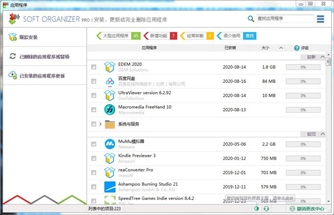Screen dimensions: 334x215
Task: Check the 百度网盘 checkbox
Action: (94, 81)
